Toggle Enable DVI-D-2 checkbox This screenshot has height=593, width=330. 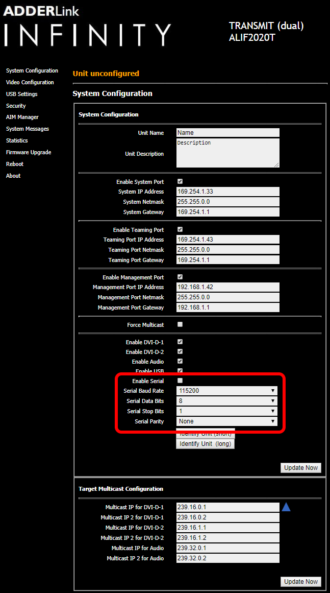click(x=180, y=352)
